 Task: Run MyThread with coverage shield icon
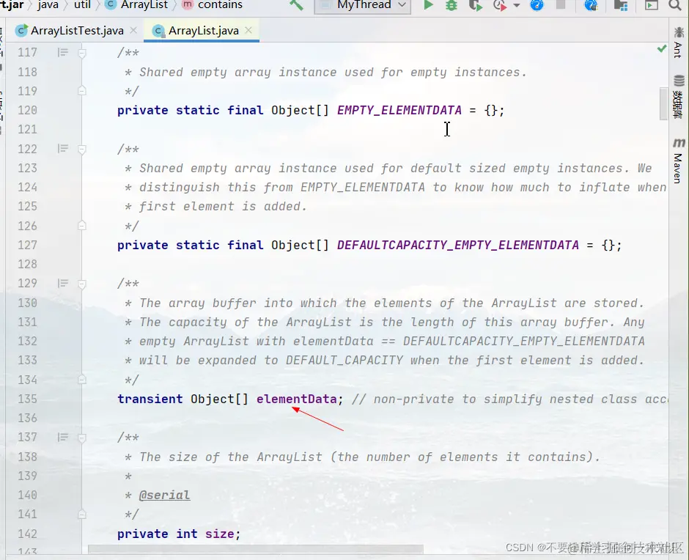pyautogui.click(x=476, y=5)
